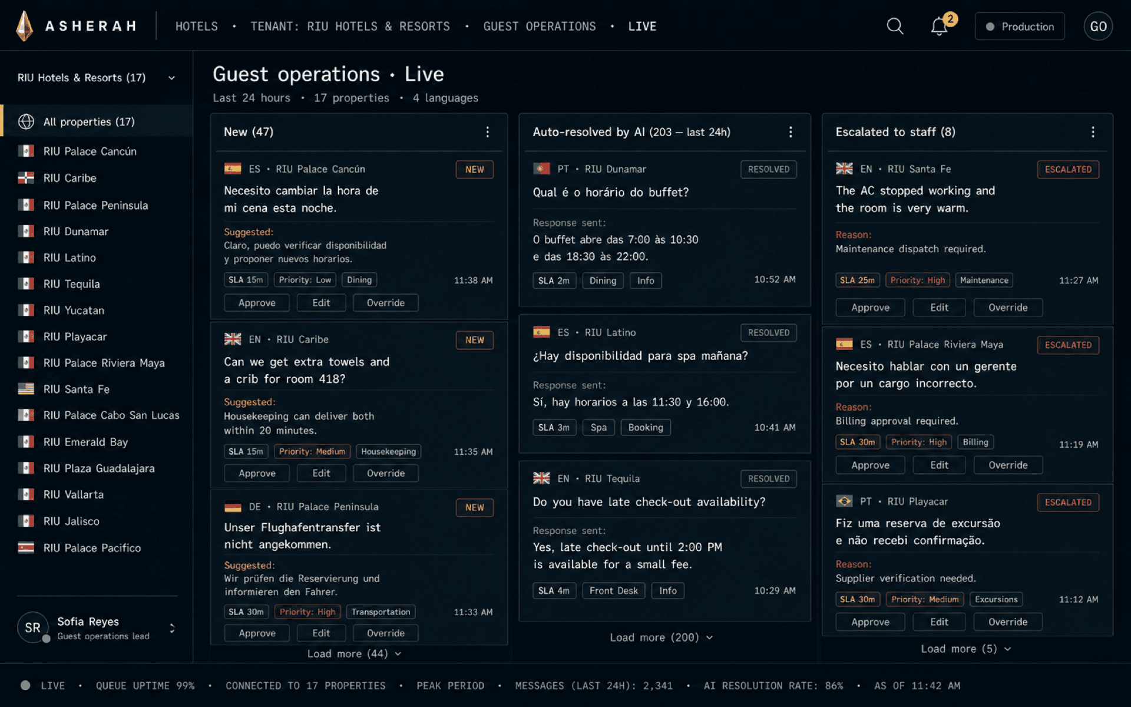1131x707 pixels.
Task: Click UK flag on RIU Caribe card
Action: (233, 339)
